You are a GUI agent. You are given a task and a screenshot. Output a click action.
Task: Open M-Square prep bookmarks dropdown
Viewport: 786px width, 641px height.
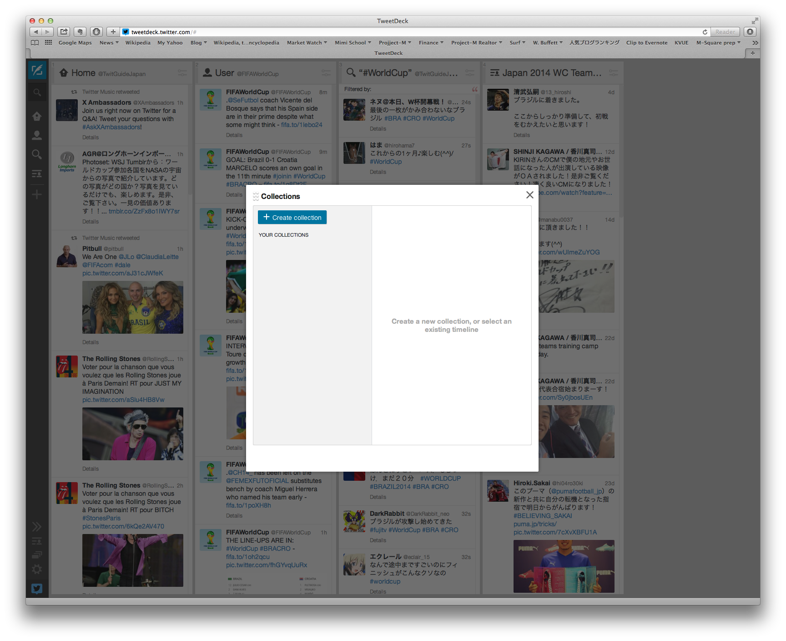tap(718, 43)
